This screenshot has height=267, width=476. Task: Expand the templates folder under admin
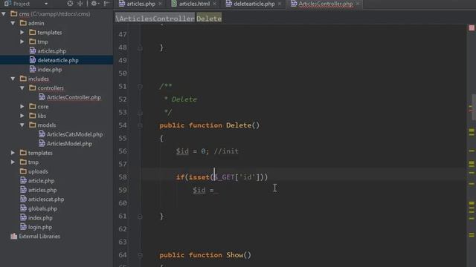tap(22, 32)
